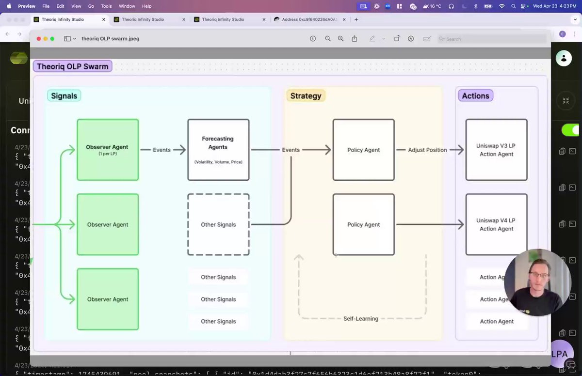
Task: Click the Signals section label
Action: [64, 96]
